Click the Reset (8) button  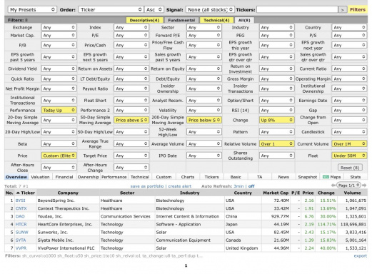pos(350,168)
